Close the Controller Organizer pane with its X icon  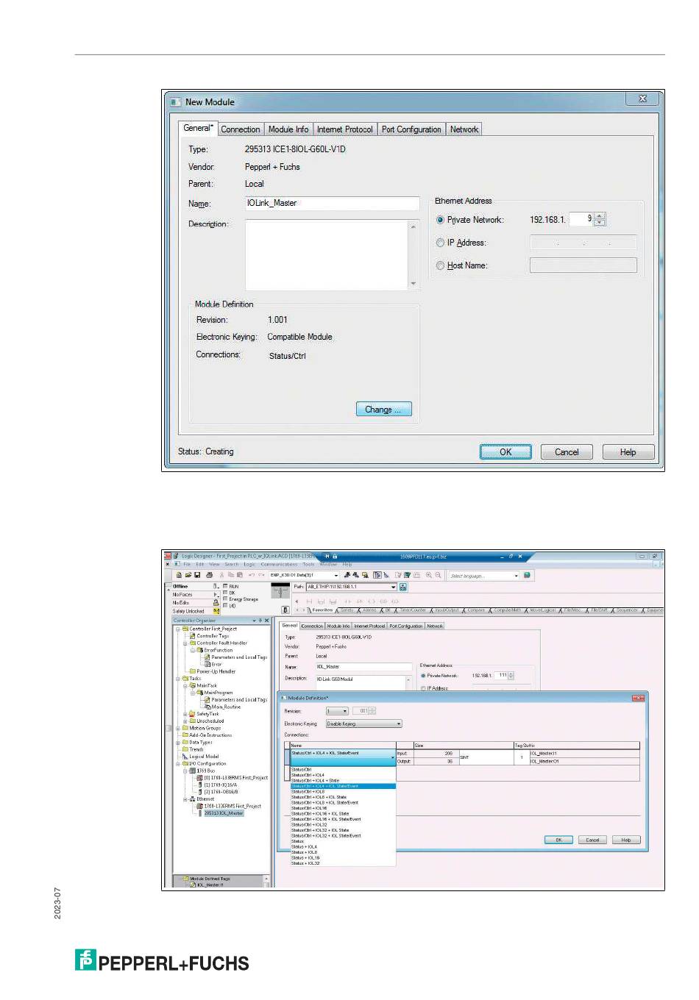(x=266, y=621)
